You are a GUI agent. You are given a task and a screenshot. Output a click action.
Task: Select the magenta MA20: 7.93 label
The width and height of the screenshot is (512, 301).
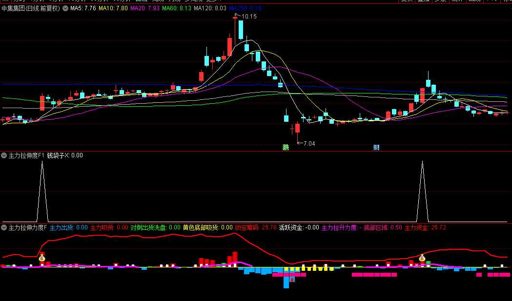click(x=145, y=8)
